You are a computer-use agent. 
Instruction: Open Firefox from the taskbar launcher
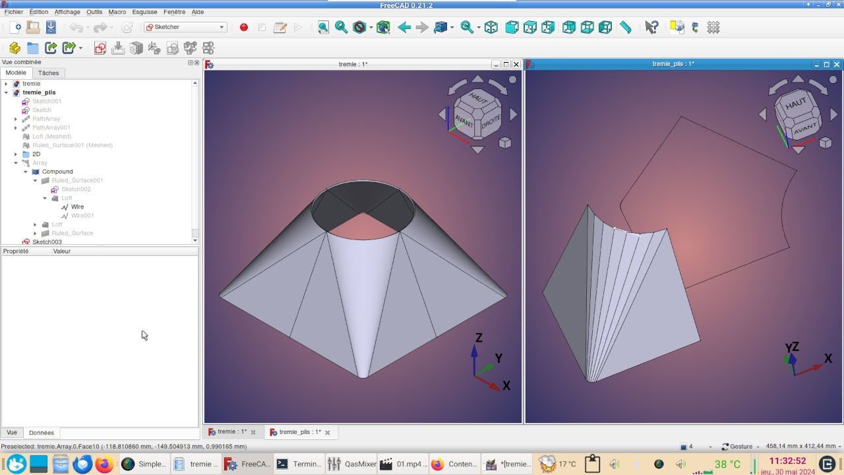coord(104,464)
